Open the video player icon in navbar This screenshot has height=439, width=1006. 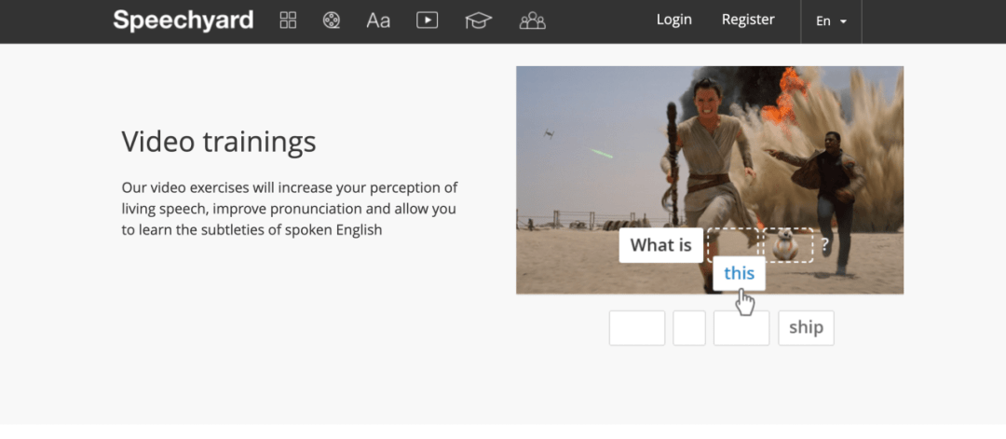click(x=427, y=20)
